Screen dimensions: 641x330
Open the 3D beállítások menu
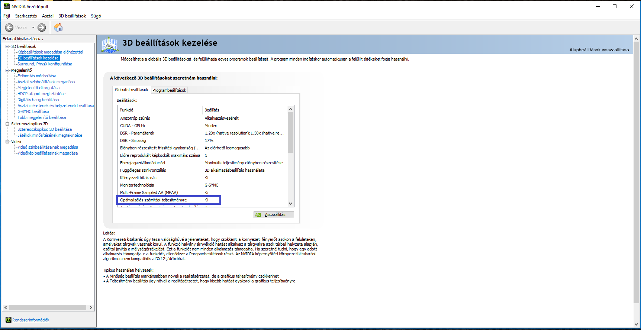click(72, 16)
